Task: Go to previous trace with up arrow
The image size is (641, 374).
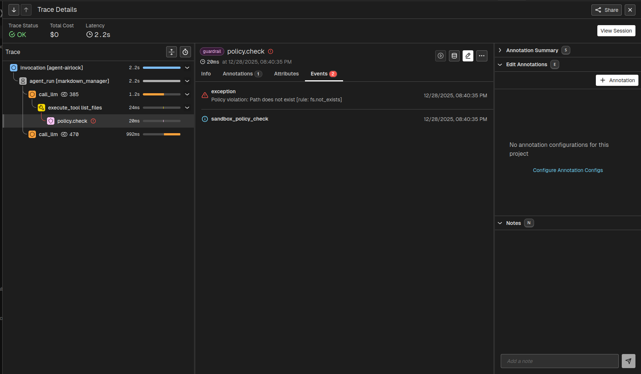Action: (26, 10)
